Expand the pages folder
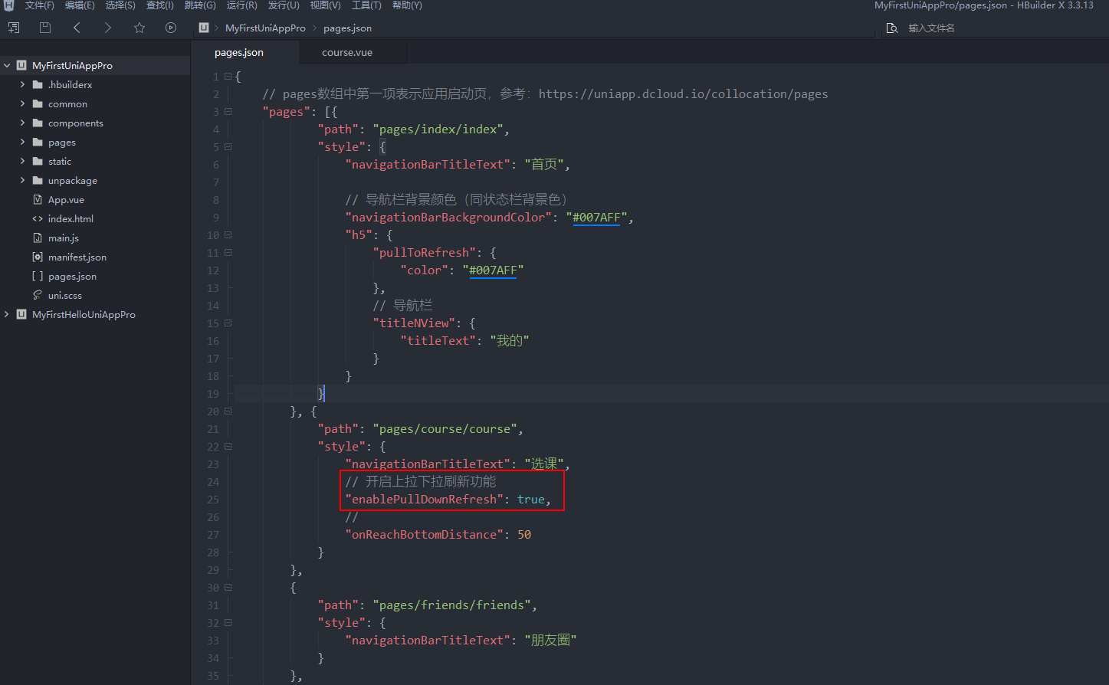1109x685 pixels. click(22, 142)
